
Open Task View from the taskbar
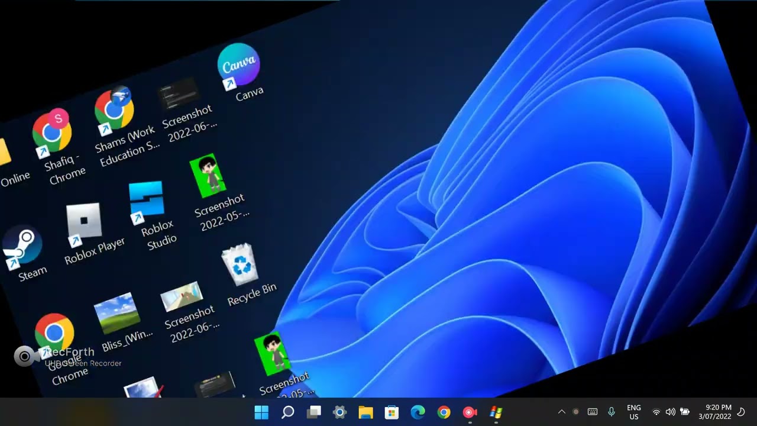313,412
